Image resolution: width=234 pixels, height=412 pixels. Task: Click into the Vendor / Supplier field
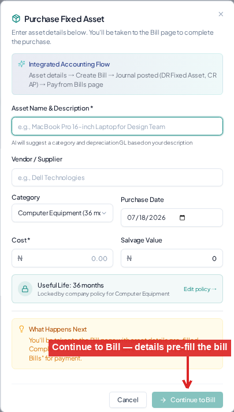(117, 178)
